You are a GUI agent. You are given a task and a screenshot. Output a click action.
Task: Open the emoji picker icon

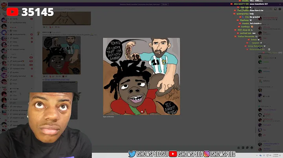pos(252,147)
